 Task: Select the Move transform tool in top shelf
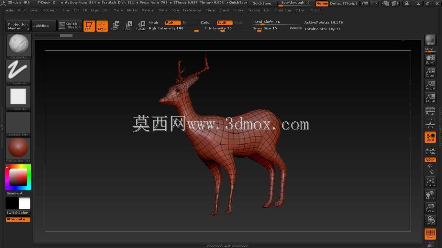coord(115,26)
